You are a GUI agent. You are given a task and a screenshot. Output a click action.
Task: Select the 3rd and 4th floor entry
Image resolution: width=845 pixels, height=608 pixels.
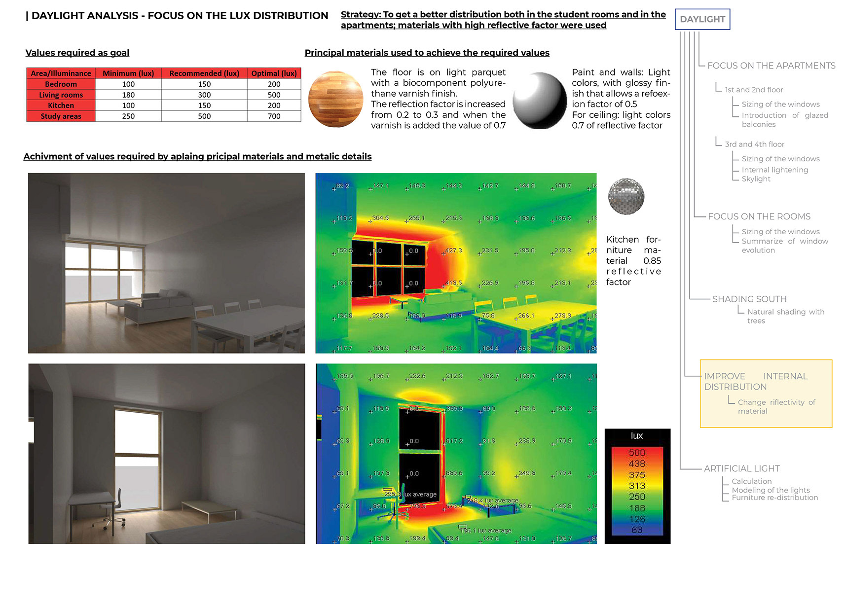point(754,144)
